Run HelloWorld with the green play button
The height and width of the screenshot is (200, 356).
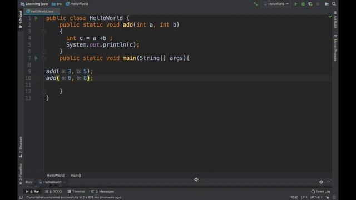[296, 4]
